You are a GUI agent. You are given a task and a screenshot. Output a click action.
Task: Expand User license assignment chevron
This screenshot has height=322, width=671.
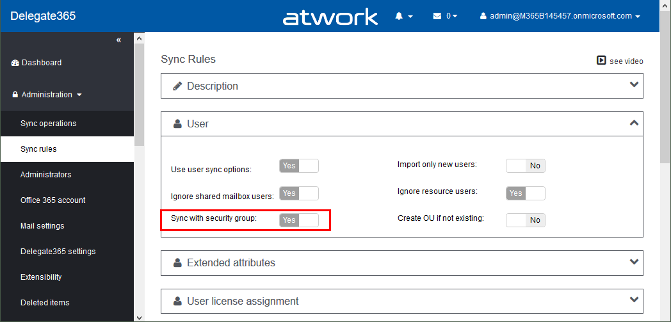click(635, 300)
